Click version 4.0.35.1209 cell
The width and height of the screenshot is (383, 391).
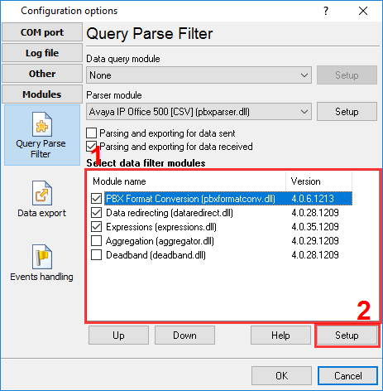(x=315, y=227)
